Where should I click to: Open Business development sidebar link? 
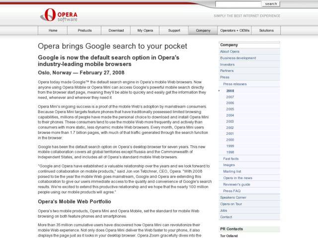(x=238, y=58)
